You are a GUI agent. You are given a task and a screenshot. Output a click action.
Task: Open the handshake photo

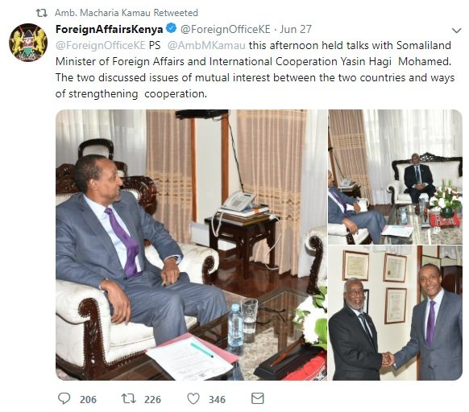tap(395, 313)
